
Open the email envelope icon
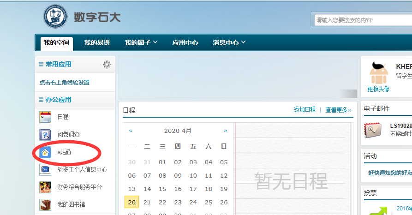373,130
